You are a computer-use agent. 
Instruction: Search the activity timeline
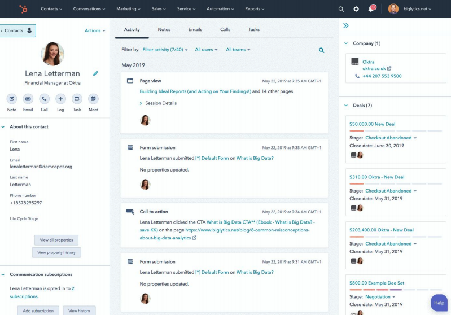click(322, 50)
